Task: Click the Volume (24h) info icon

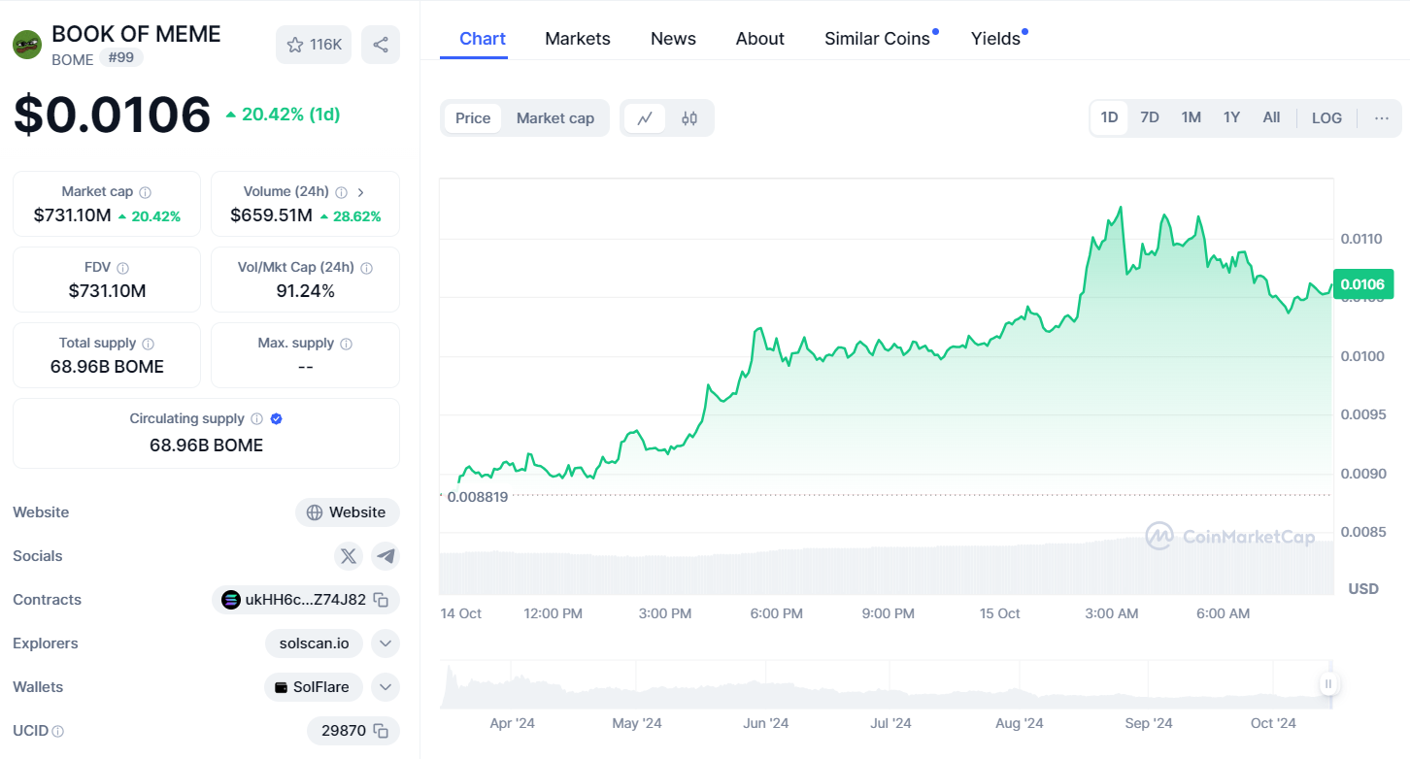Action: 341,192
